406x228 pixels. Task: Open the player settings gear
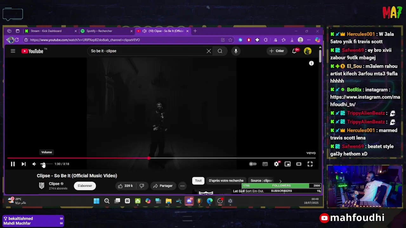click(277, 164)
